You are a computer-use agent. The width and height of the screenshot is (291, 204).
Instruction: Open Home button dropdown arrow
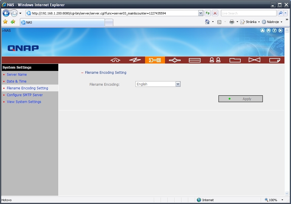(x=213, y=22)
